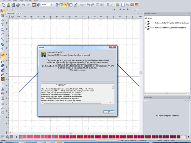The height and width of the screenshot is (143, 191).
Task: Toggle the grid display button
Action: pyautogui.click(x=62, y=5)
